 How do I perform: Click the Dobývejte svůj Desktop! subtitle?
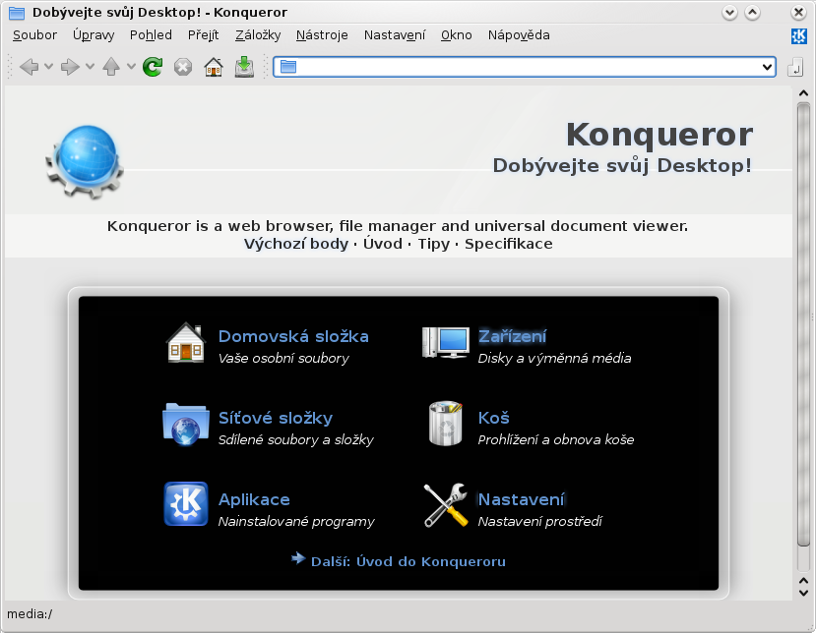(622, 166)
